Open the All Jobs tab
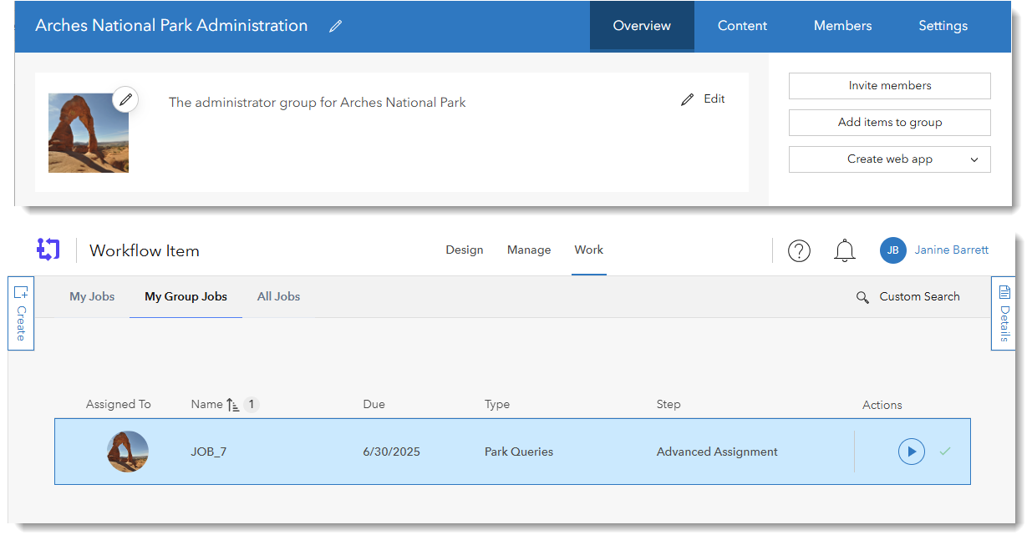Screen dimensions: 1032x540 tap(278, 296)
